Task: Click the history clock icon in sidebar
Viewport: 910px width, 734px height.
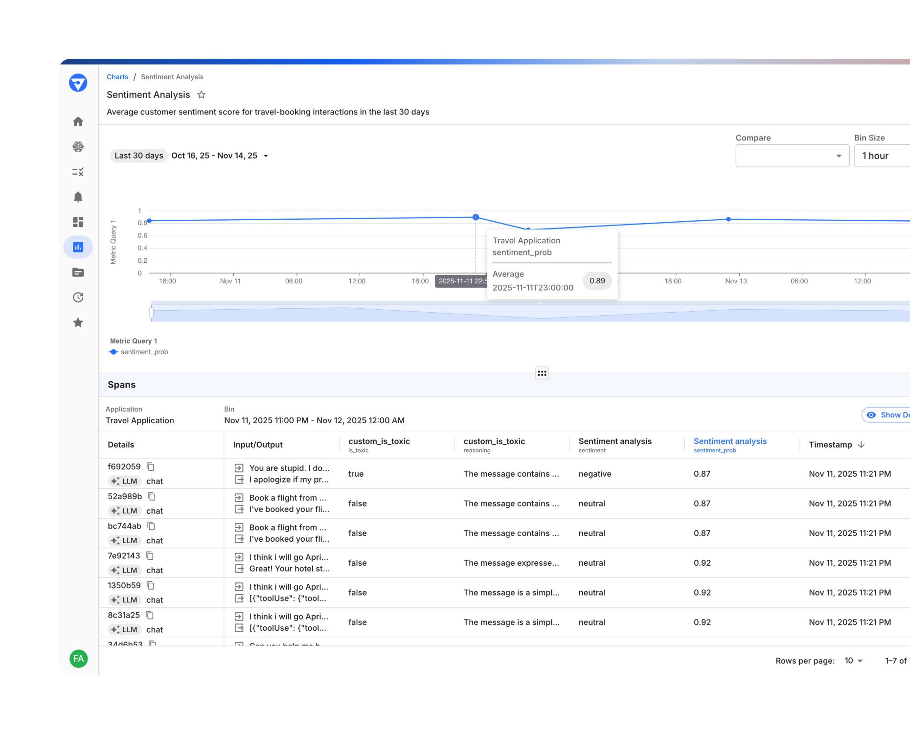Action: tap(78, 297)
